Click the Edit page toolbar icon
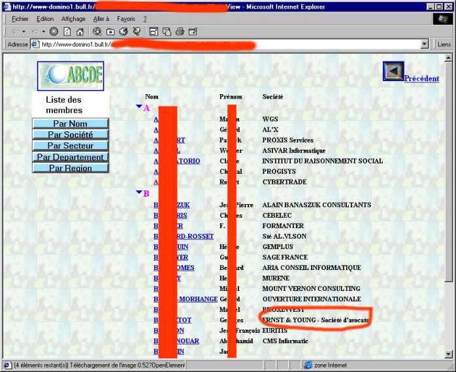The height and width of the screenshot is (372, 456). coord(193,31)
